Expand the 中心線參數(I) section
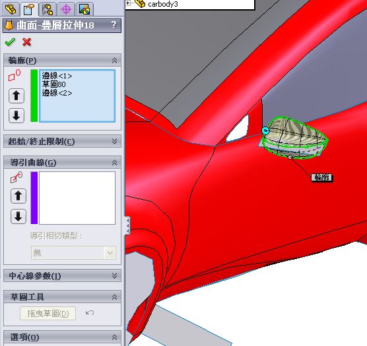 click(114, 275)
